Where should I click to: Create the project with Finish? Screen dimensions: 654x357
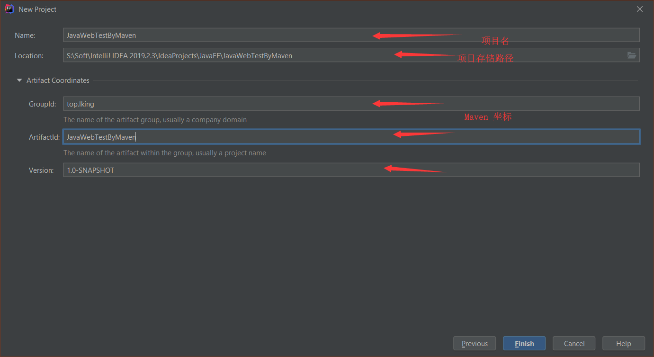524,343
